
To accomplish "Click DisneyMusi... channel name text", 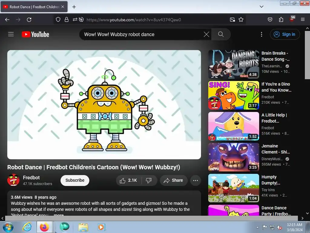I will click(272, 159).
